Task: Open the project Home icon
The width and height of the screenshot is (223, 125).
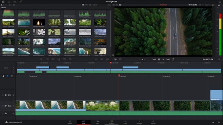Action: 213,122
